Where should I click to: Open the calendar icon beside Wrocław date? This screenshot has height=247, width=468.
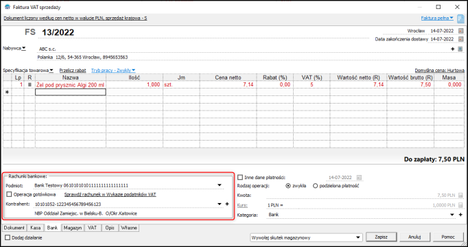point(461,31)
